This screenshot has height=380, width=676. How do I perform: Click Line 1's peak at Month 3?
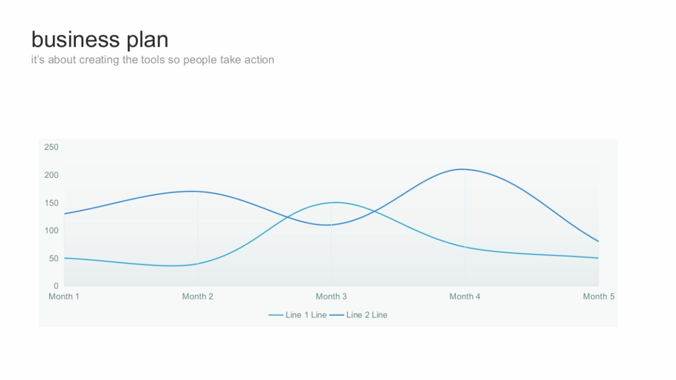(335, 202)
